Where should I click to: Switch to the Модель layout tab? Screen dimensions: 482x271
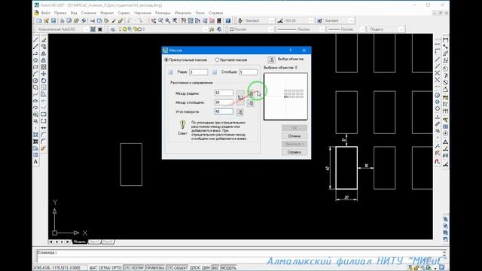click(80, 242)
